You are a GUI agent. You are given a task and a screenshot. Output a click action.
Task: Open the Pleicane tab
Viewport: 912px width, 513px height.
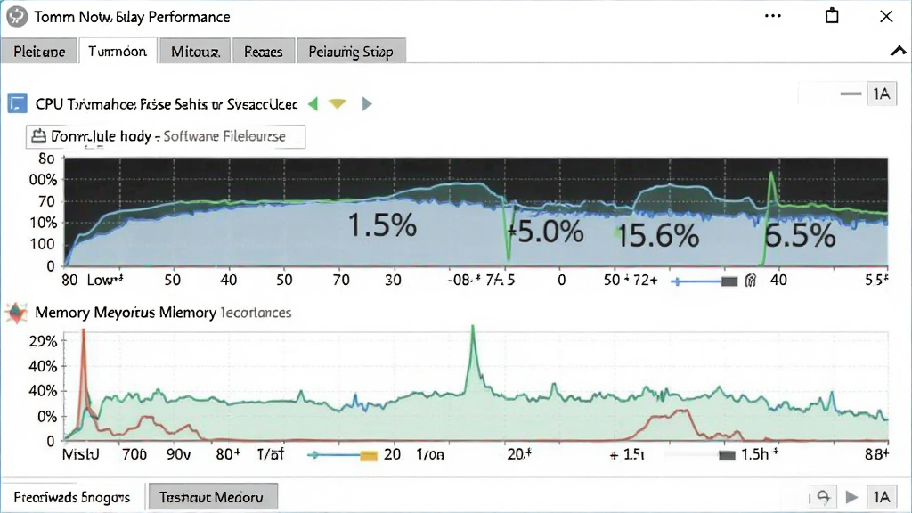pyautogui.click(x=39, y=51)
